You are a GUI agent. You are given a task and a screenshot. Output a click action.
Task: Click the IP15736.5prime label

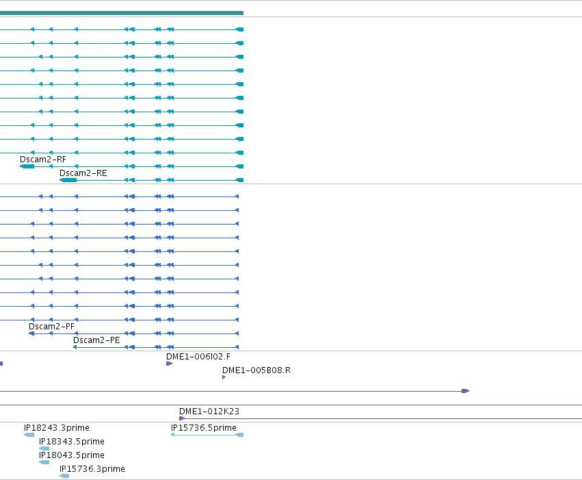point(204,428)
